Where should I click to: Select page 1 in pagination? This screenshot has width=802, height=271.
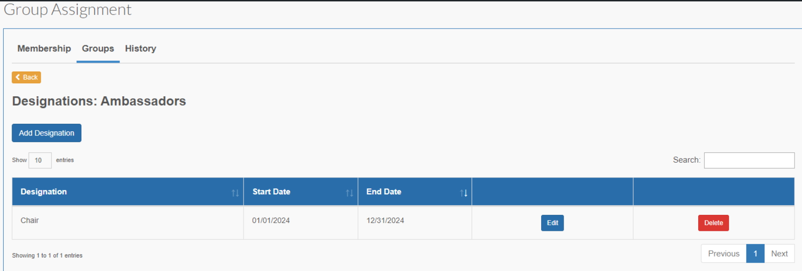click(755, 254)
